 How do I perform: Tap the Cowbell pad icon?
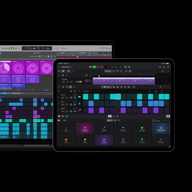123,139
